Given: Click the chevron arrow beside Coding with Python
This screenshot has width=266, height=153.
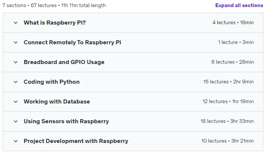Looking at the screenshot, I should (x=16, y=82).
